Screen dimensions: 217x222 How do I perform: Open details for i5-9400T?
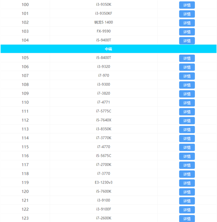[187, 41]
